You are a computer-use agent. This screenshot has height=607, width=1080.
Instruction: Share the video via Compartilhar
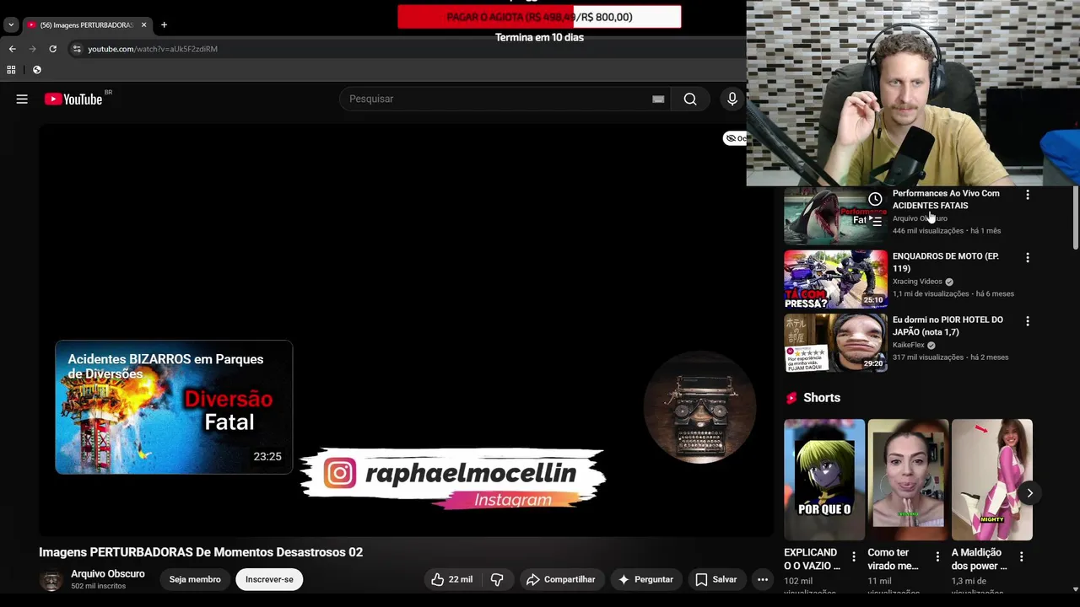point(560,579)
